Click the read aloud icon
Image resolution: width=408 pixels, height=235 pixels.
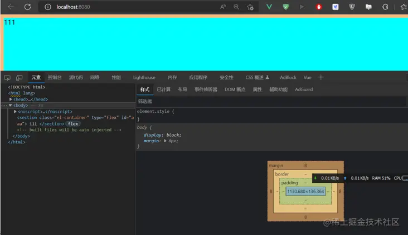[223, 7]
